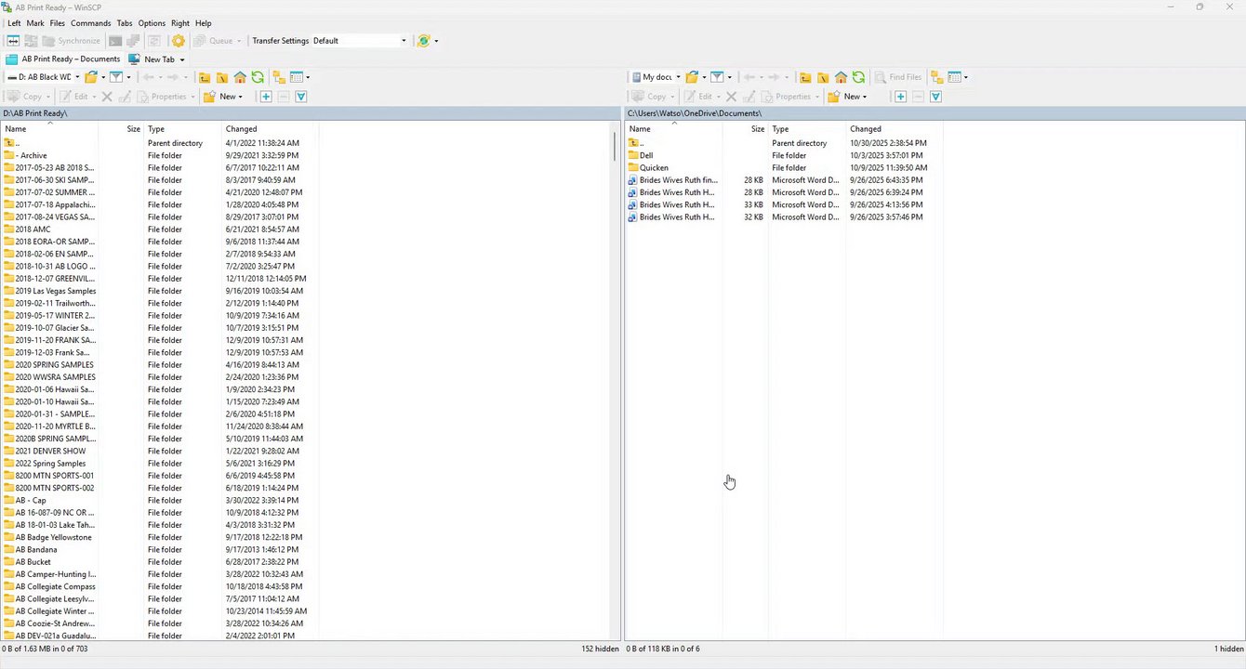Open the Transfer Settings Default dropdown
Image resolution: width=1246 pixels, height=669 pixels.
click(360, 41)
